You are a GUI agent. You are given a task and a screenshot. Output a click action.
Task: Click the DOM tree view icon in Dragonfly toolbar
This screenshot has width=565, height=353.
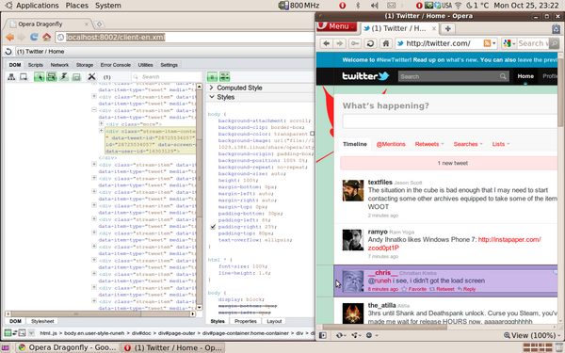(11, 77)
